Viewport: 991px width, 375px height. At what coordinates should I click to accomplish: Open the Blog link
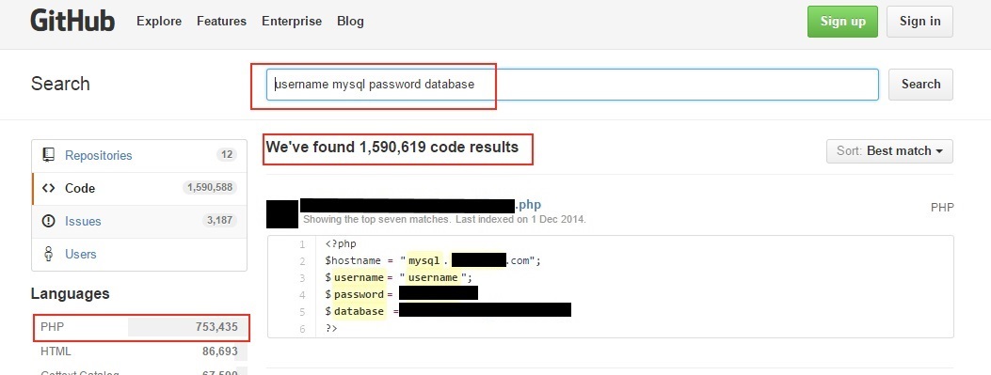tap(350, 22)
